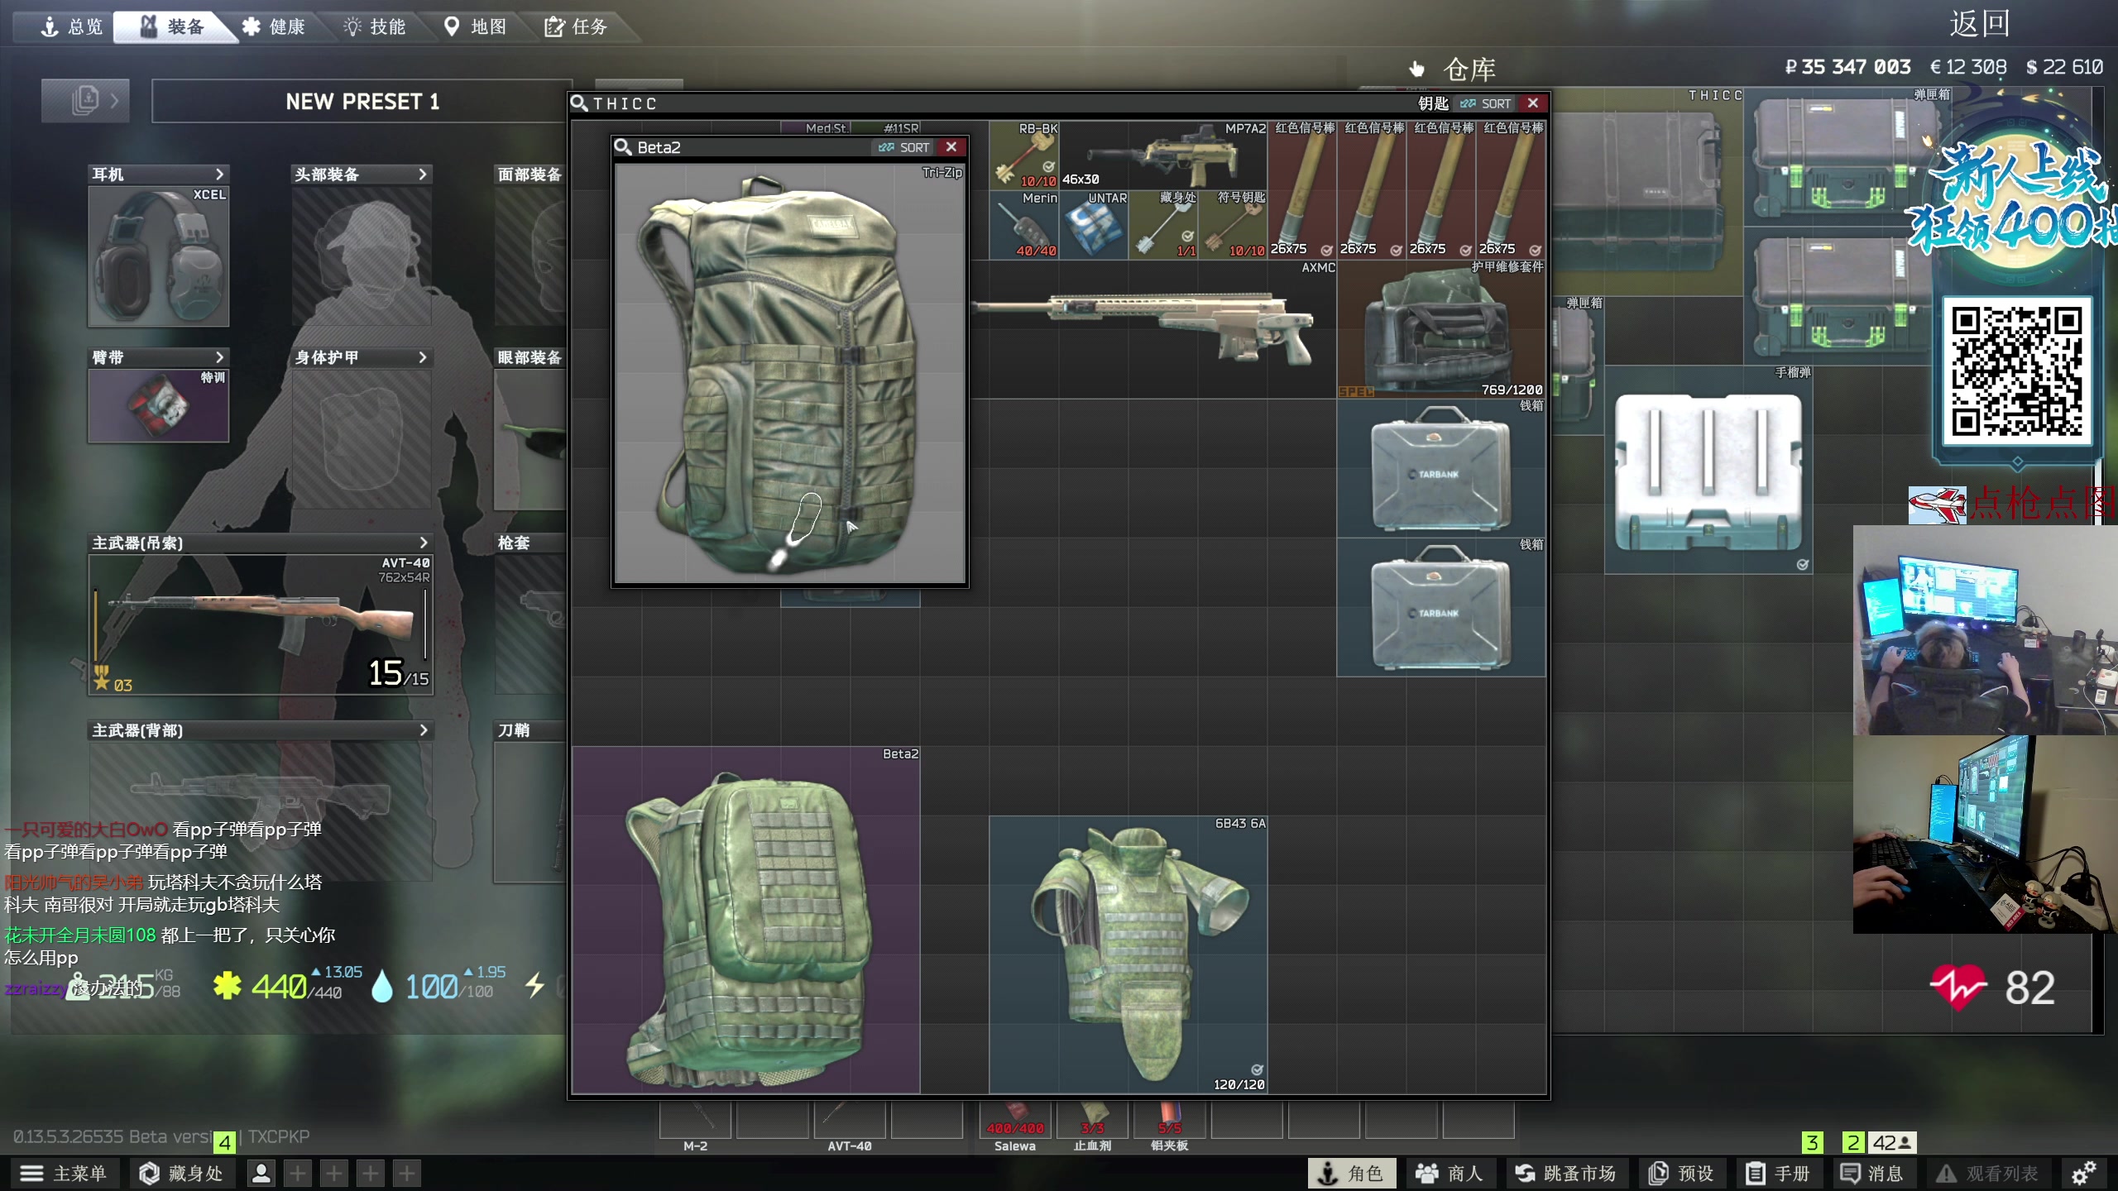Open the 商人 traders screen
The height and width of the screenshot is (1191, 2118).
point(1450,1173)
